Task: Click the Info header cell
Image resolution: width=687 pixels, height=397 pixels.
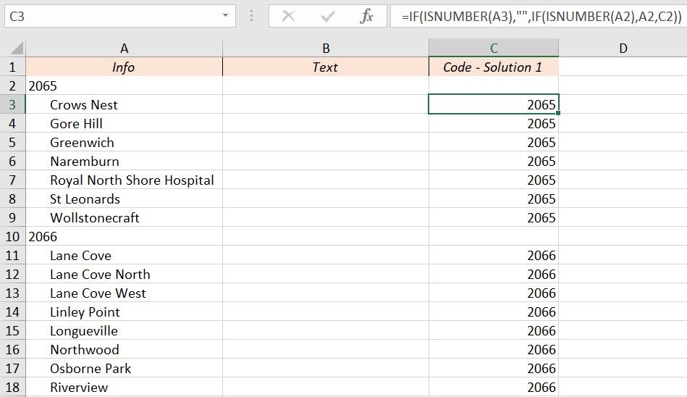Action: pyautogui.click(x=124, y=67)
